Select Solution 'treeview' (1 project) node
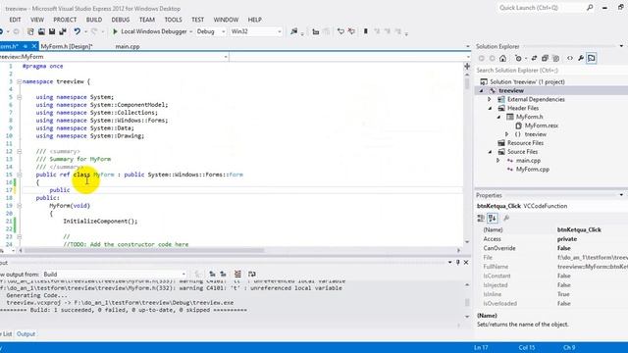628x353 pixels. tap(527, 81)
